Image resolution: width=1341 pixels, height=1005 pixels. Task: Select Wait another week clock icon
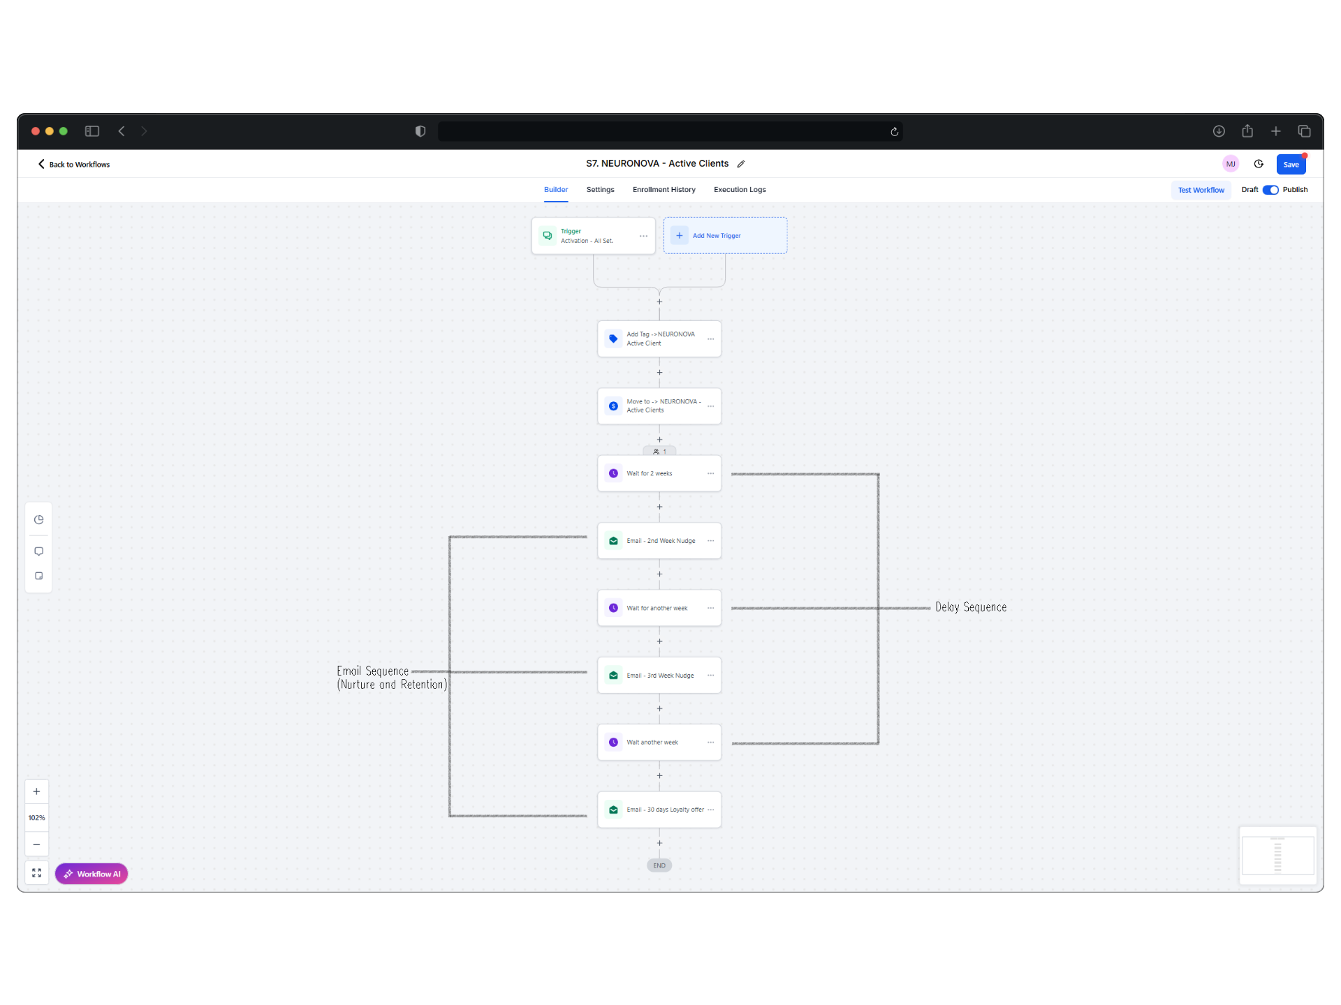tap(613, 743)
